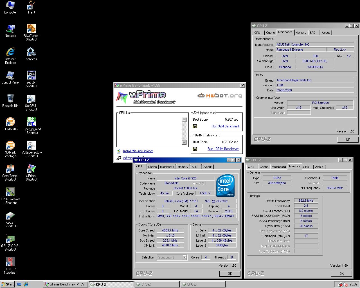Viewport: 360px width, 288px height.
Task: Switch to Cache tab in CPU window
Action: pos(152,167)
